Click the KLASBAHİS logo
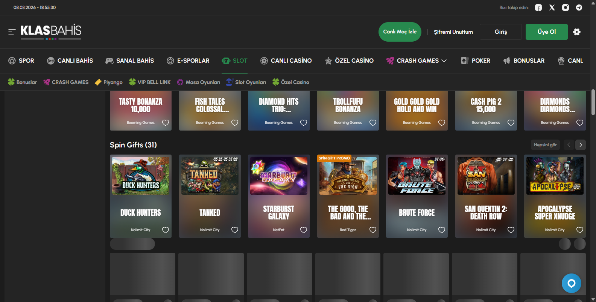Image resolution: width=596 pixels, height=302 pixels. 51,32
